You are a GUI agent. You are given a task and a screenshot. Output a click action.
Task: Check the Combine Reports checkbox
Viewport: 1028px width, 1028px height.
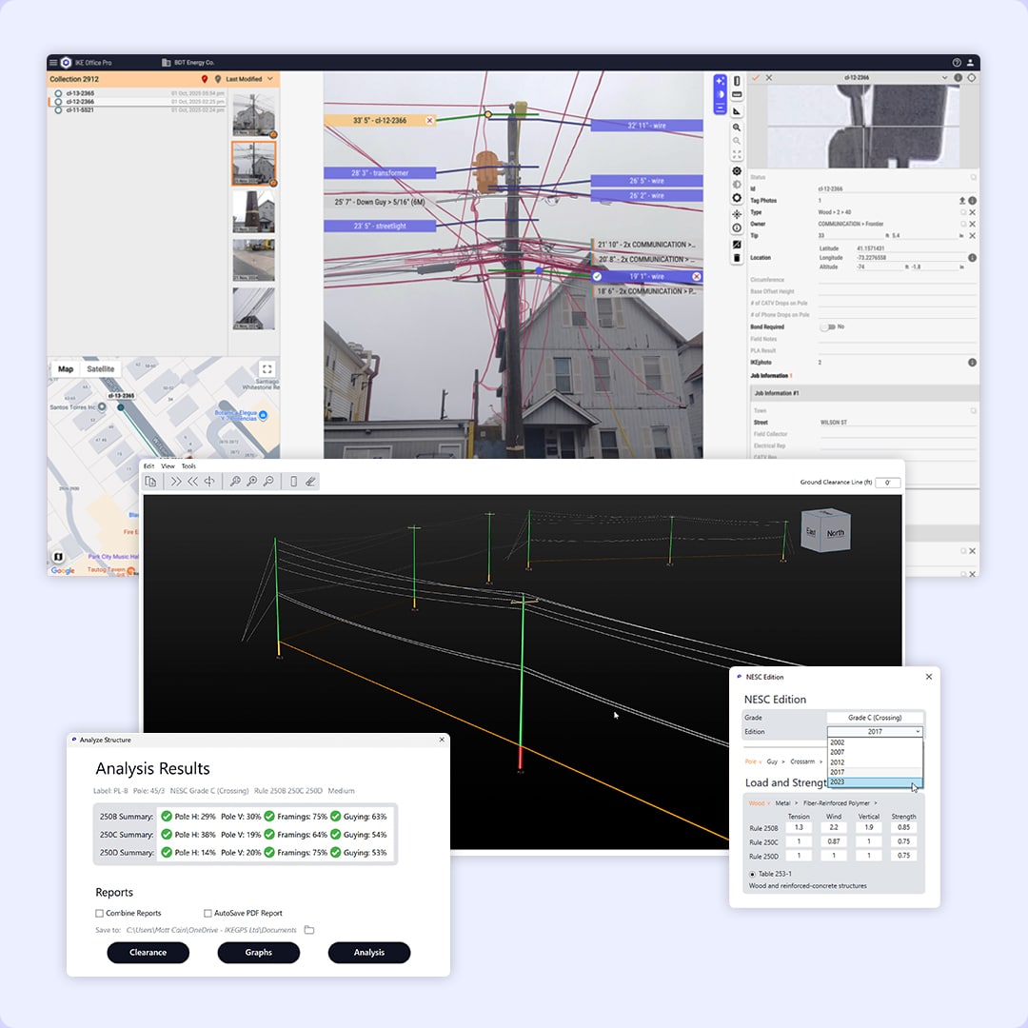(x=99, y=913)
